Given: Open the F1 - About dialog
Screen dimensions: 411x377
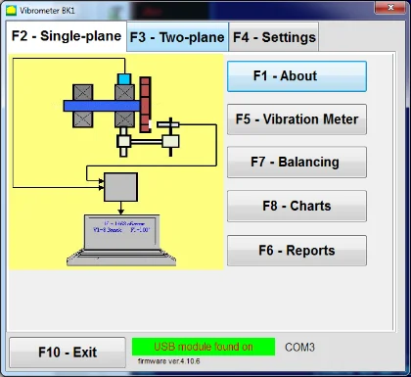Looking at the screenshot, I should (297, 76).
